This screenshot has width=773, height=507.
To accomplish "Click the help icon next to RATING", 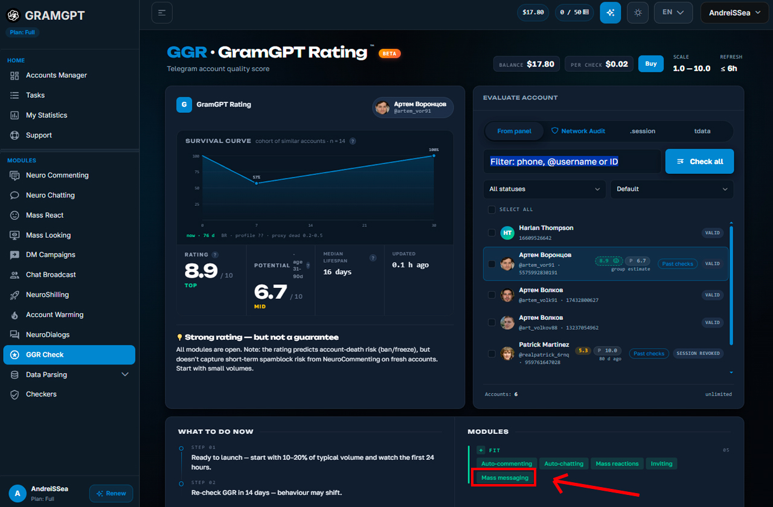I will [x=215, y=255].
